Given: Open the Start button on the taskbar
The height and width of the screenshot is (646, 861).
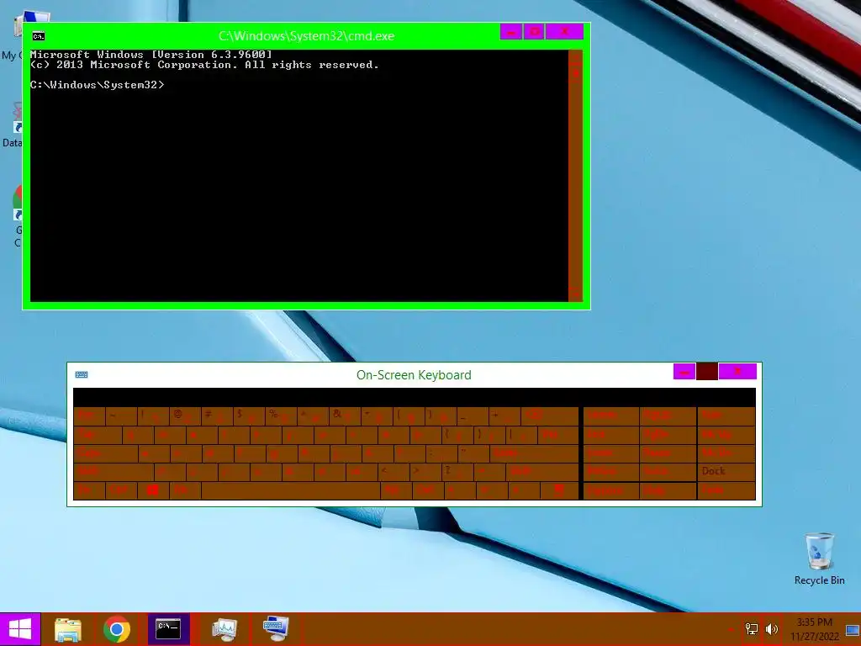Looking at the screenshot, I should (20, 629).
